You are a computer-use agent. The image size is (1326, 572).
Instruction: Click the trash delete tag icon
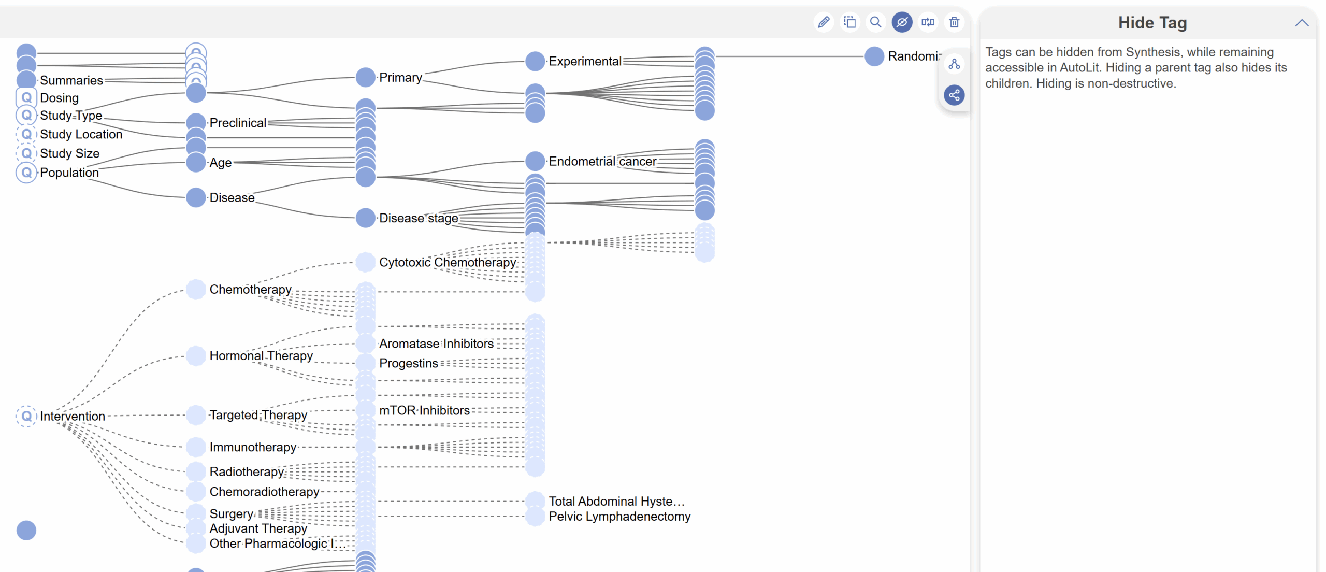(954, 22)
